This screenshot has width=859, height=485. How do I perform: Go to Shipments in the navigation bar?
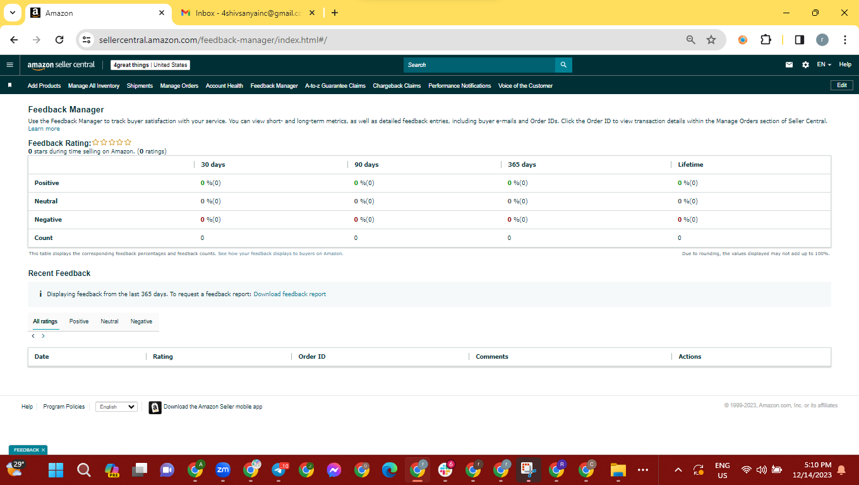(140, 85)
